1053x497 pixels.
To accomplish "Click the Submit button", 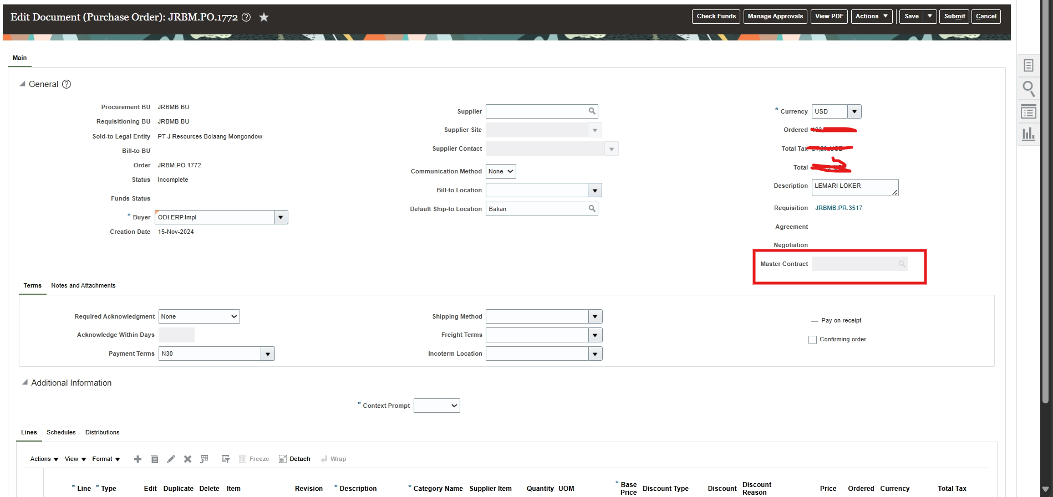I will point(954,17).
